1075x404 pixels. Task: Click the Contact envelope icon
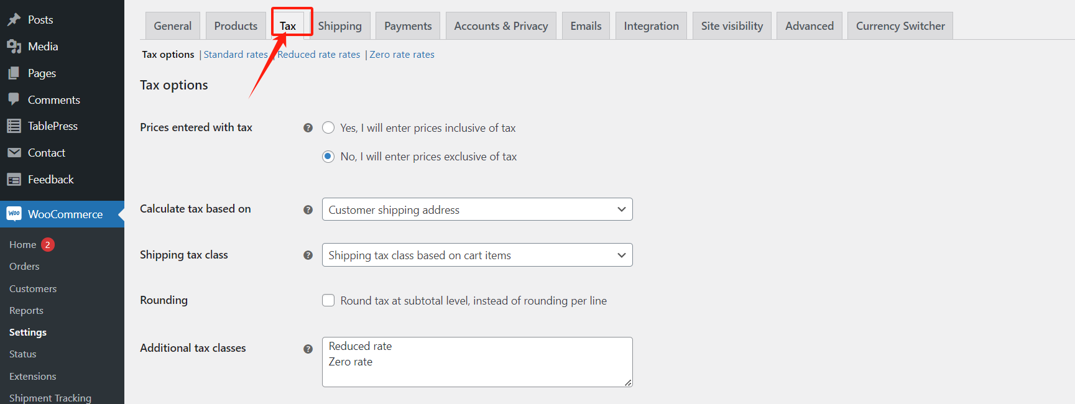click(14, 153)
